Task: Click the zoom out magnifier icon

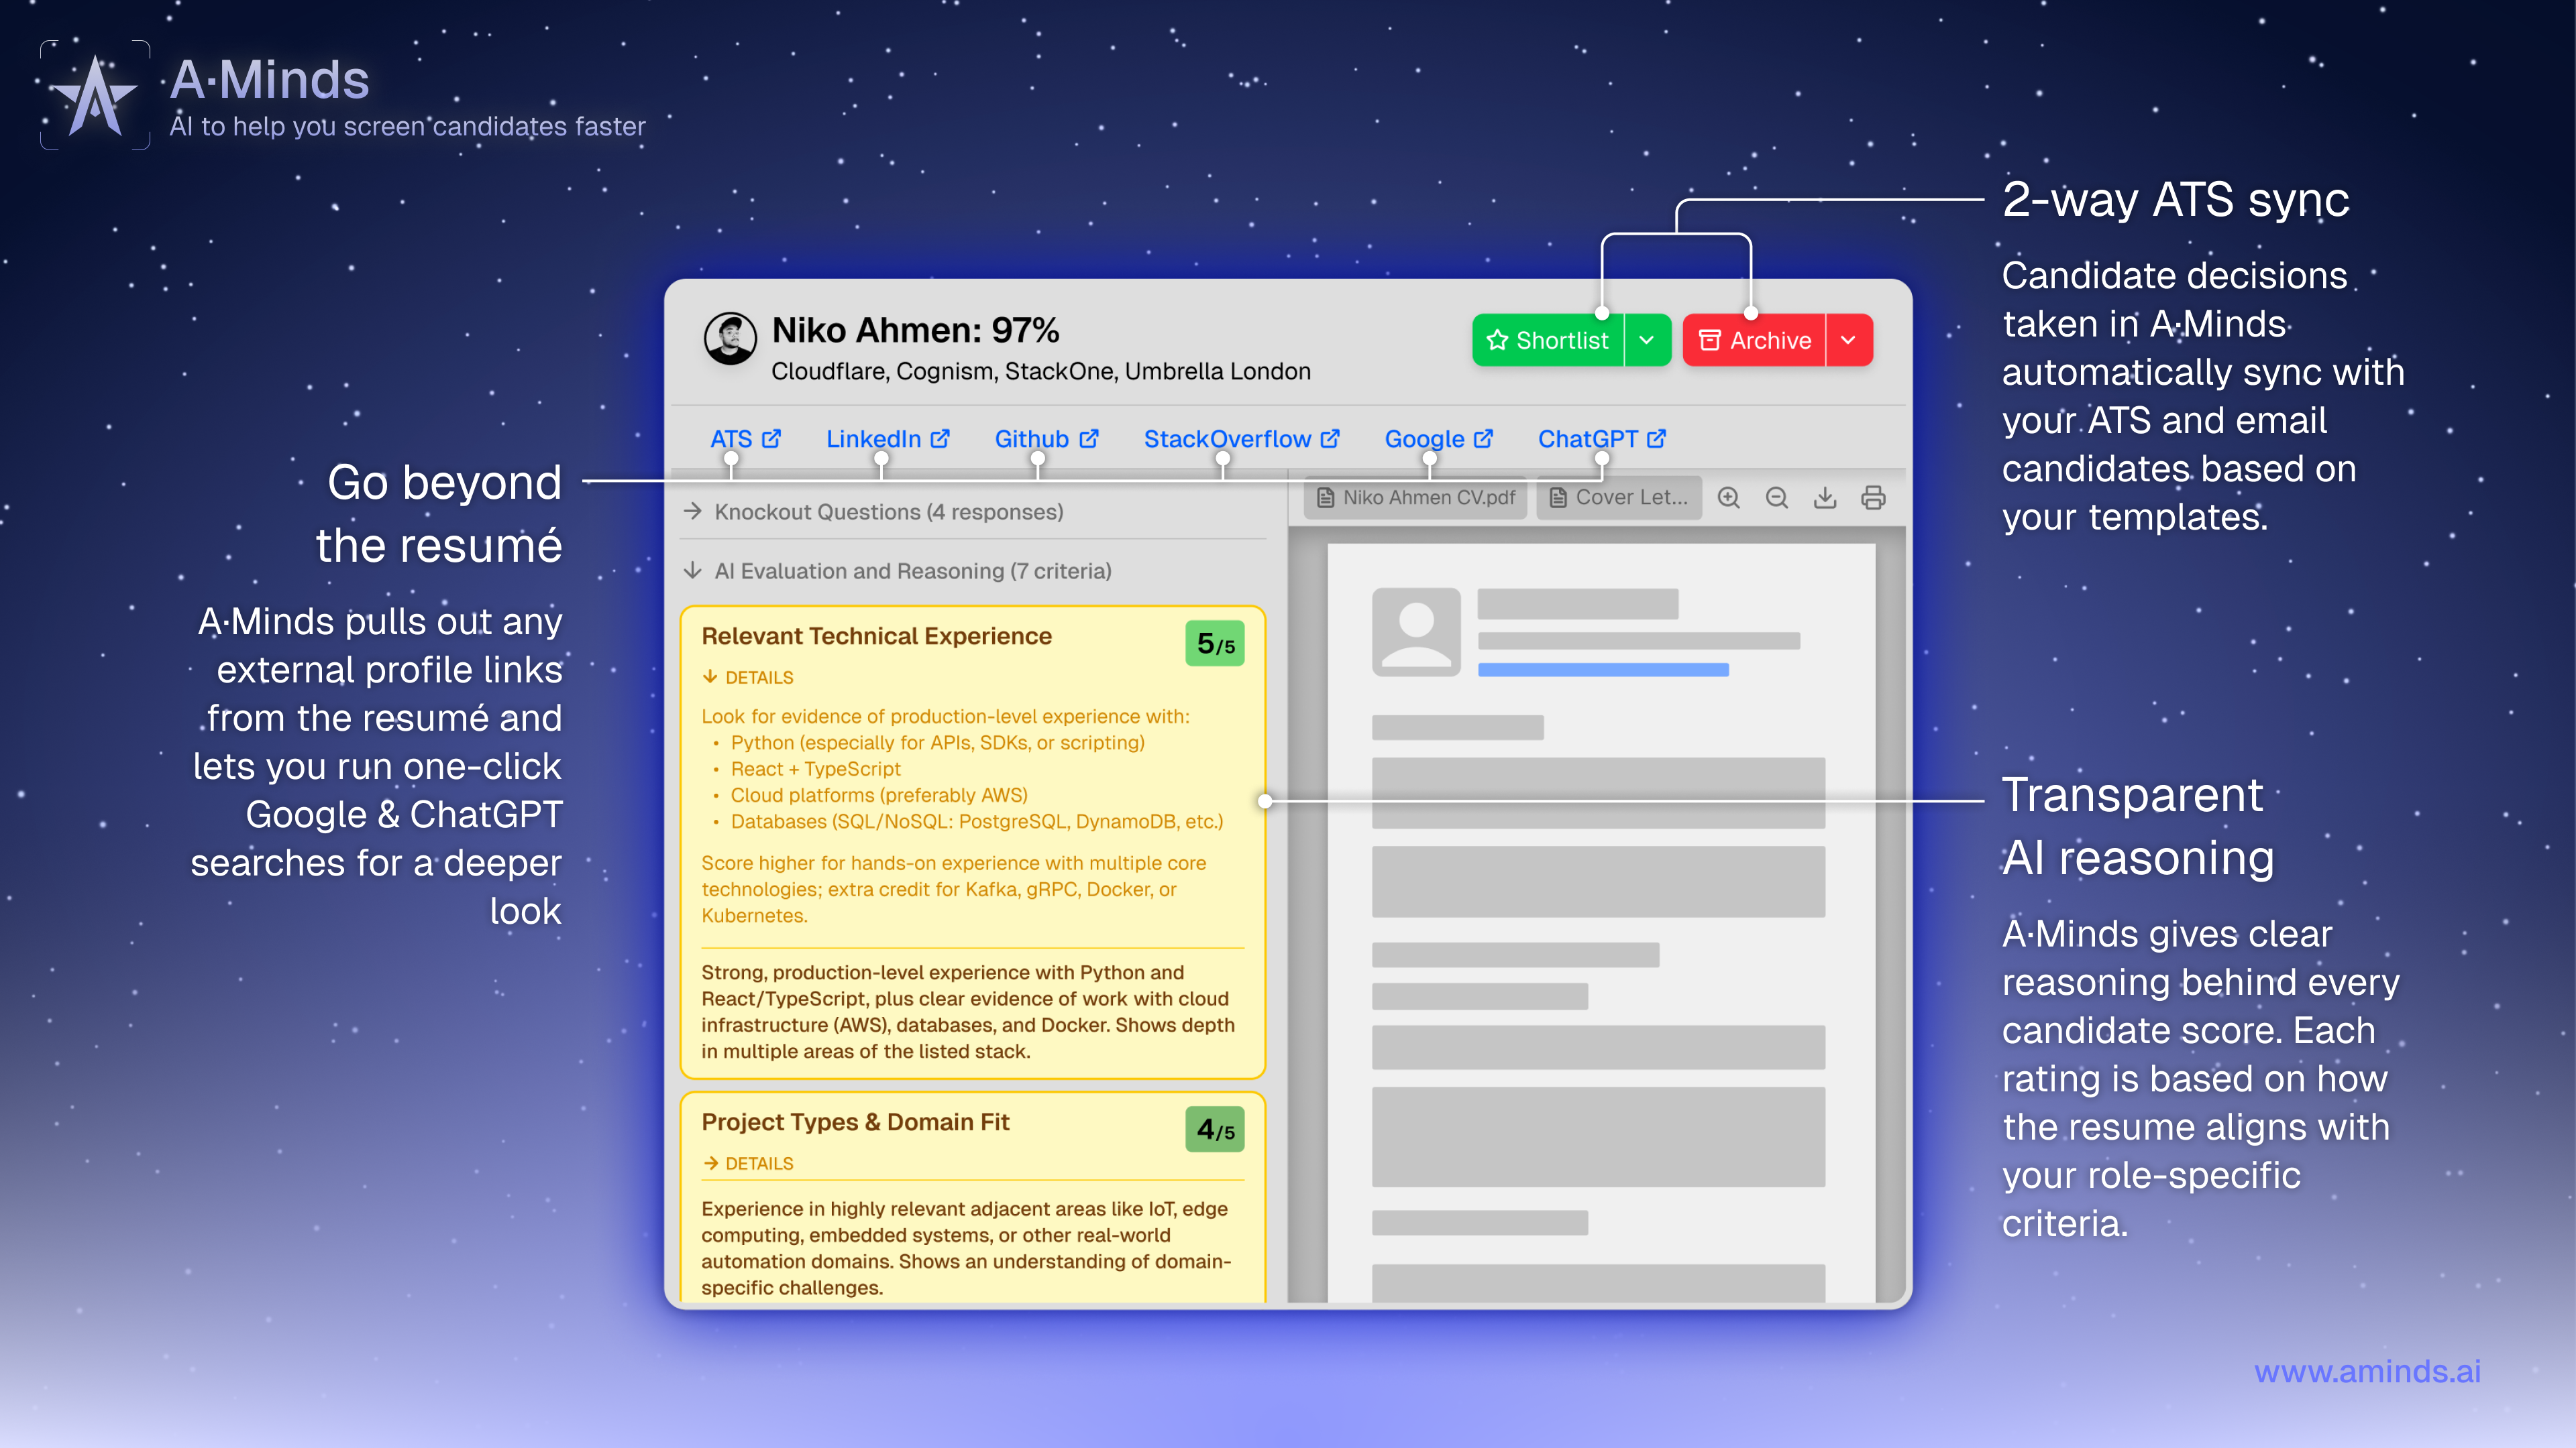Action: point(1776,497)
